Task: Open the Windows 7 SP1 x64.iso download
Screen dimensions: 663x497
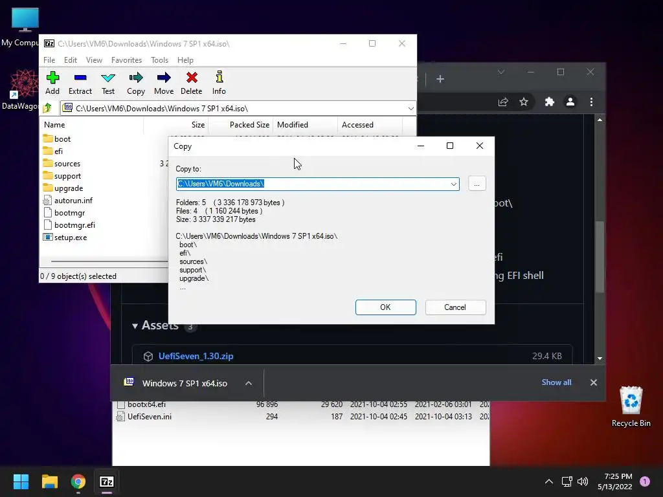Action: click(x=185, y=383)
